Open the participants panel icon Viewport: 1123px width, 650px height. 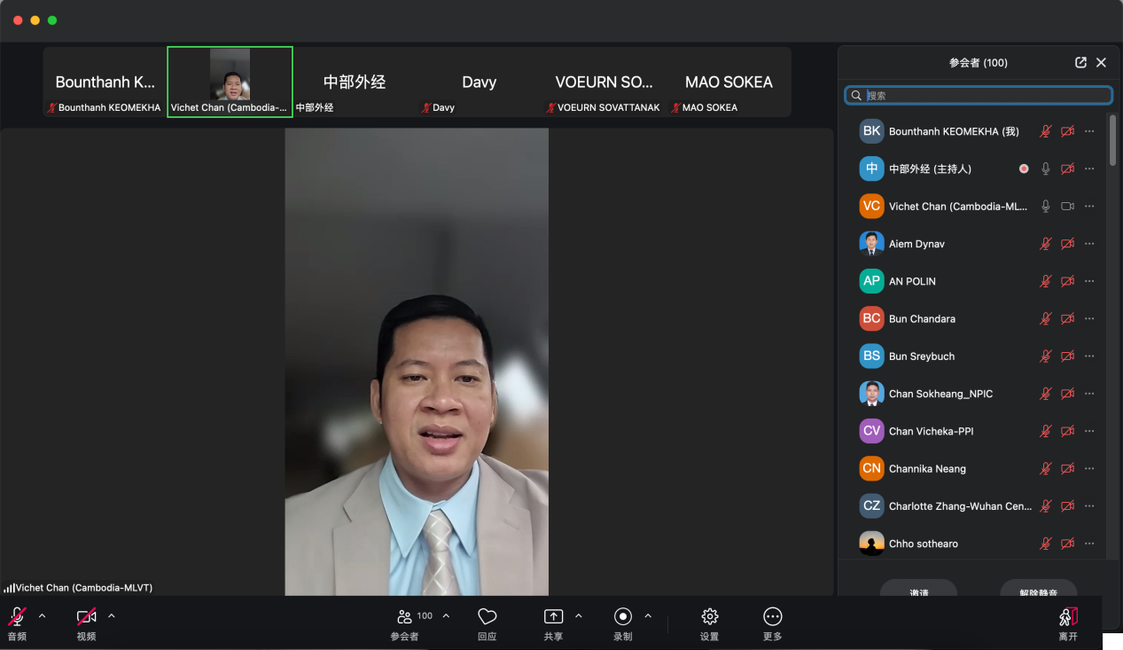tap(404, 616)
